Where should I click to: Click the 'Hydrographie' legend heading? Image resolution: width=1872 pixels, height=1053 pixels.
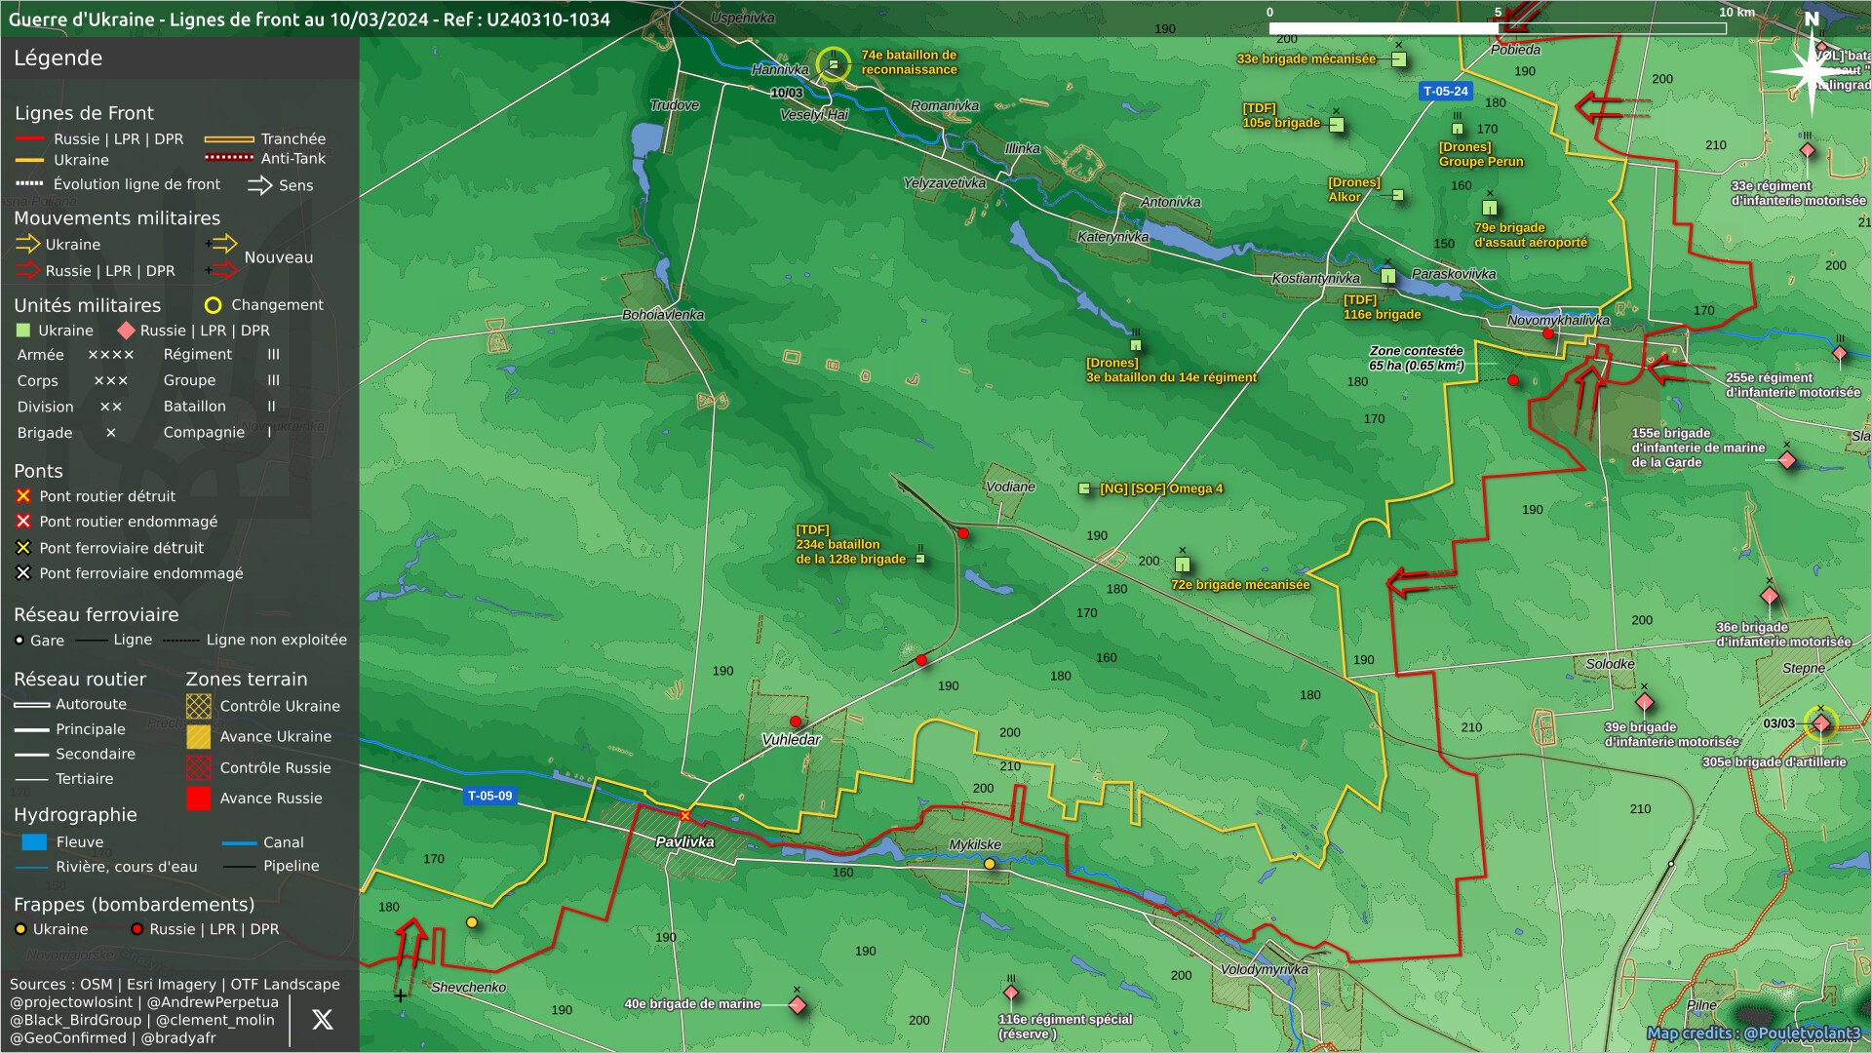(75, 815)
